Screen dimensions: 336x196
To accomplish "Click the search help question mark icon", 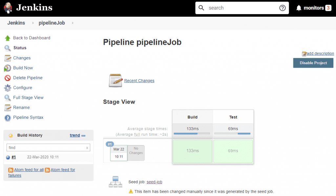I will (x=282, y=8).
